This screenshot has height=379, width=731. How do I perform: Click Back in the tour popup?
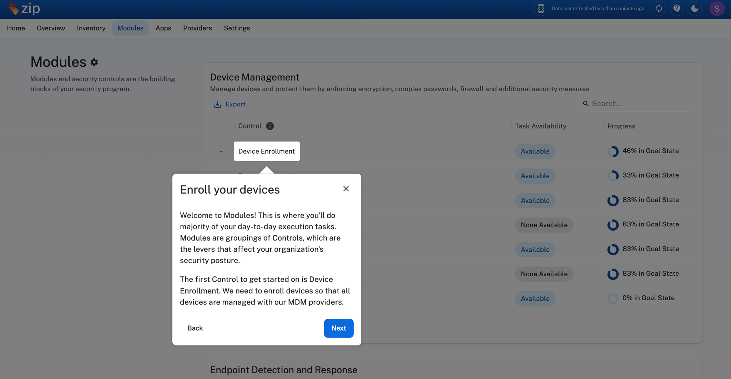click(195, 328)
